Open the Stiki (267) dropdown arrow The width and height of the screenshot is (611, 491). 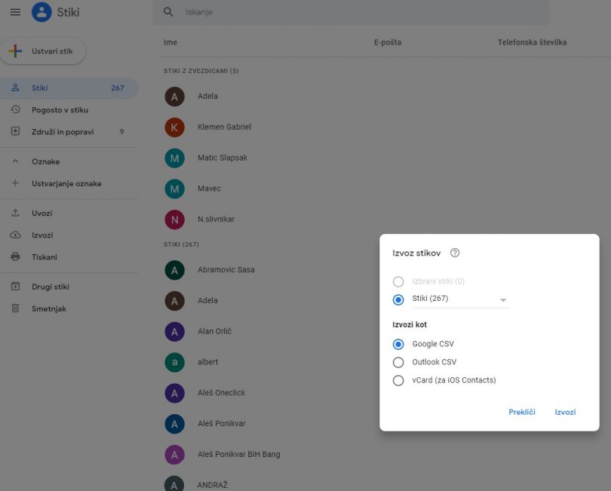[x=503, y=300]
